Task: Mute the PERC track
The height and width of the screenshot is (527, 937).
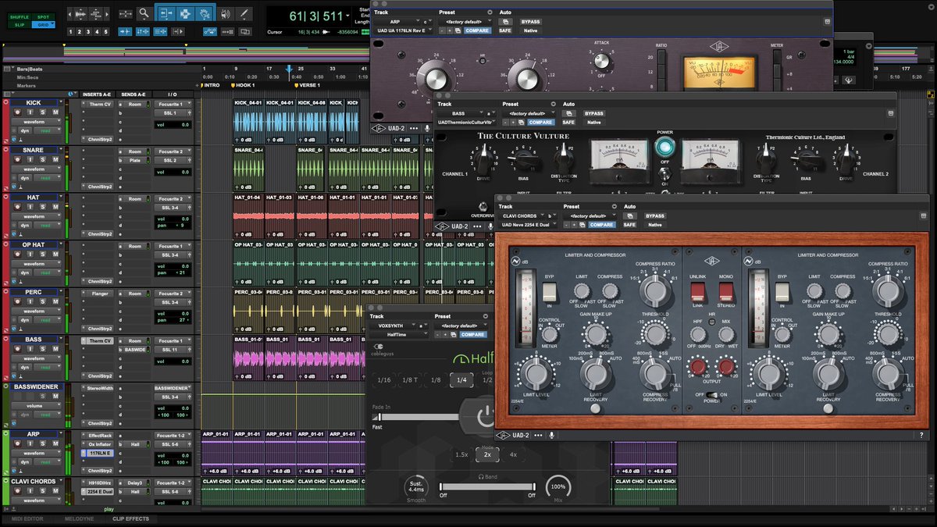Action: pyautogui.click(x=55, y=302)
